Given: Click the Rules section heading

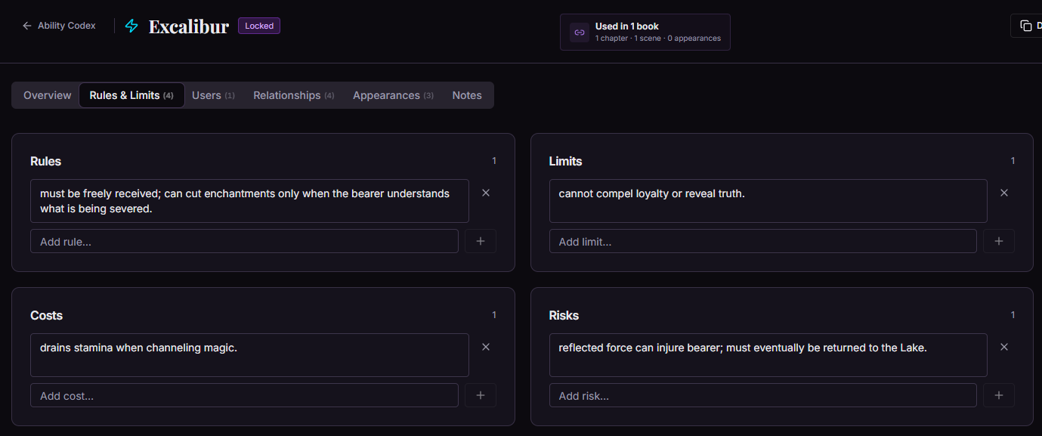Looking at the screenshot, I should [45, 161].
